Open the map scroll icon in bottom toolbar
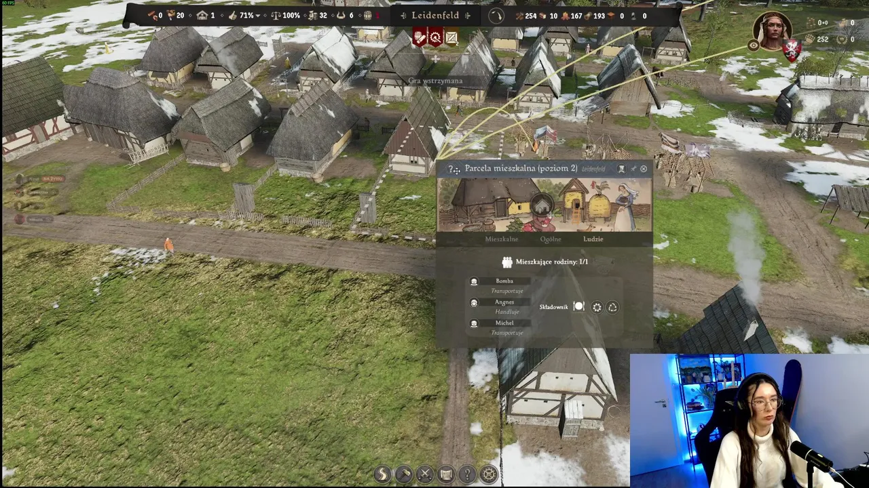 [x=446, y=474]
